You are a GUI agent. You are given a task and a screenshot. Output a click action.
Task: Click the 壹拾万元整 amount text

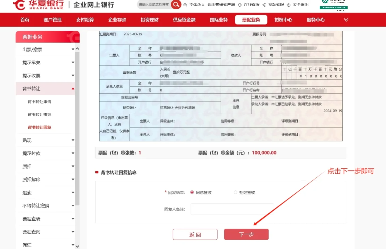(x=181, y=72)
